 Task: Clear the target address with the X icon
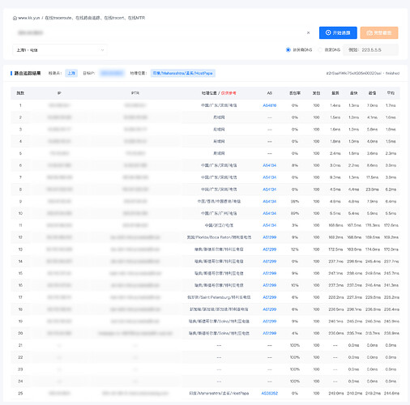coord(308,32)
